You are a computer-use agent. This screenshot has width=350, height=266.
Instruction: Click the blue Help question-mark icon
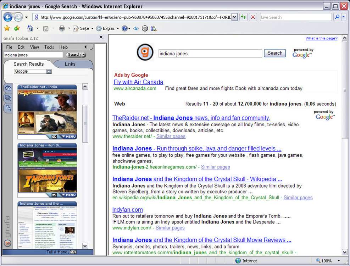click(x=124, y=28)
